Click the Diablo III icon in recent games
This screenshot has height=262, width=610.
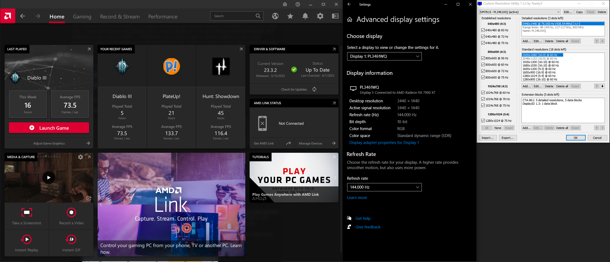(x=122, y=66)
